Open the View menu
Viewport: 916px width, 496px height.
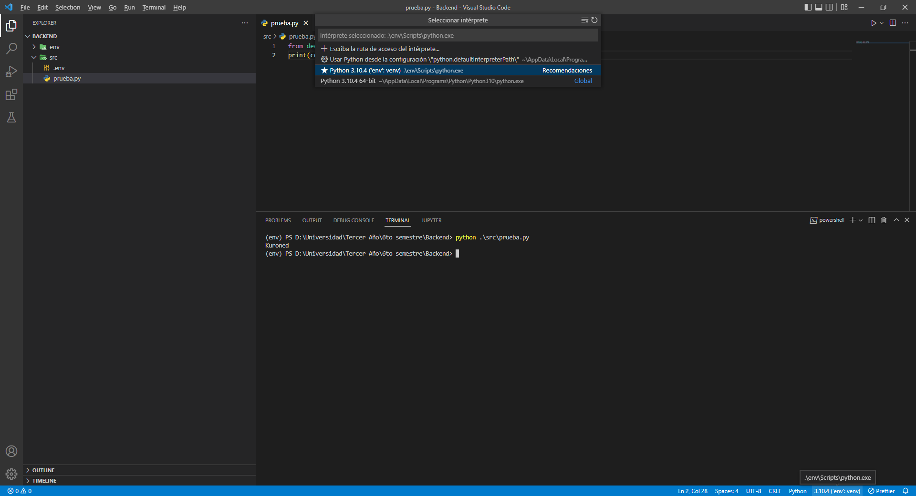(94, 7)
